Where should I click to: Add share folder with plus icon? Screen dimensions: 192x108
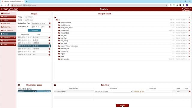coord(189,56)
